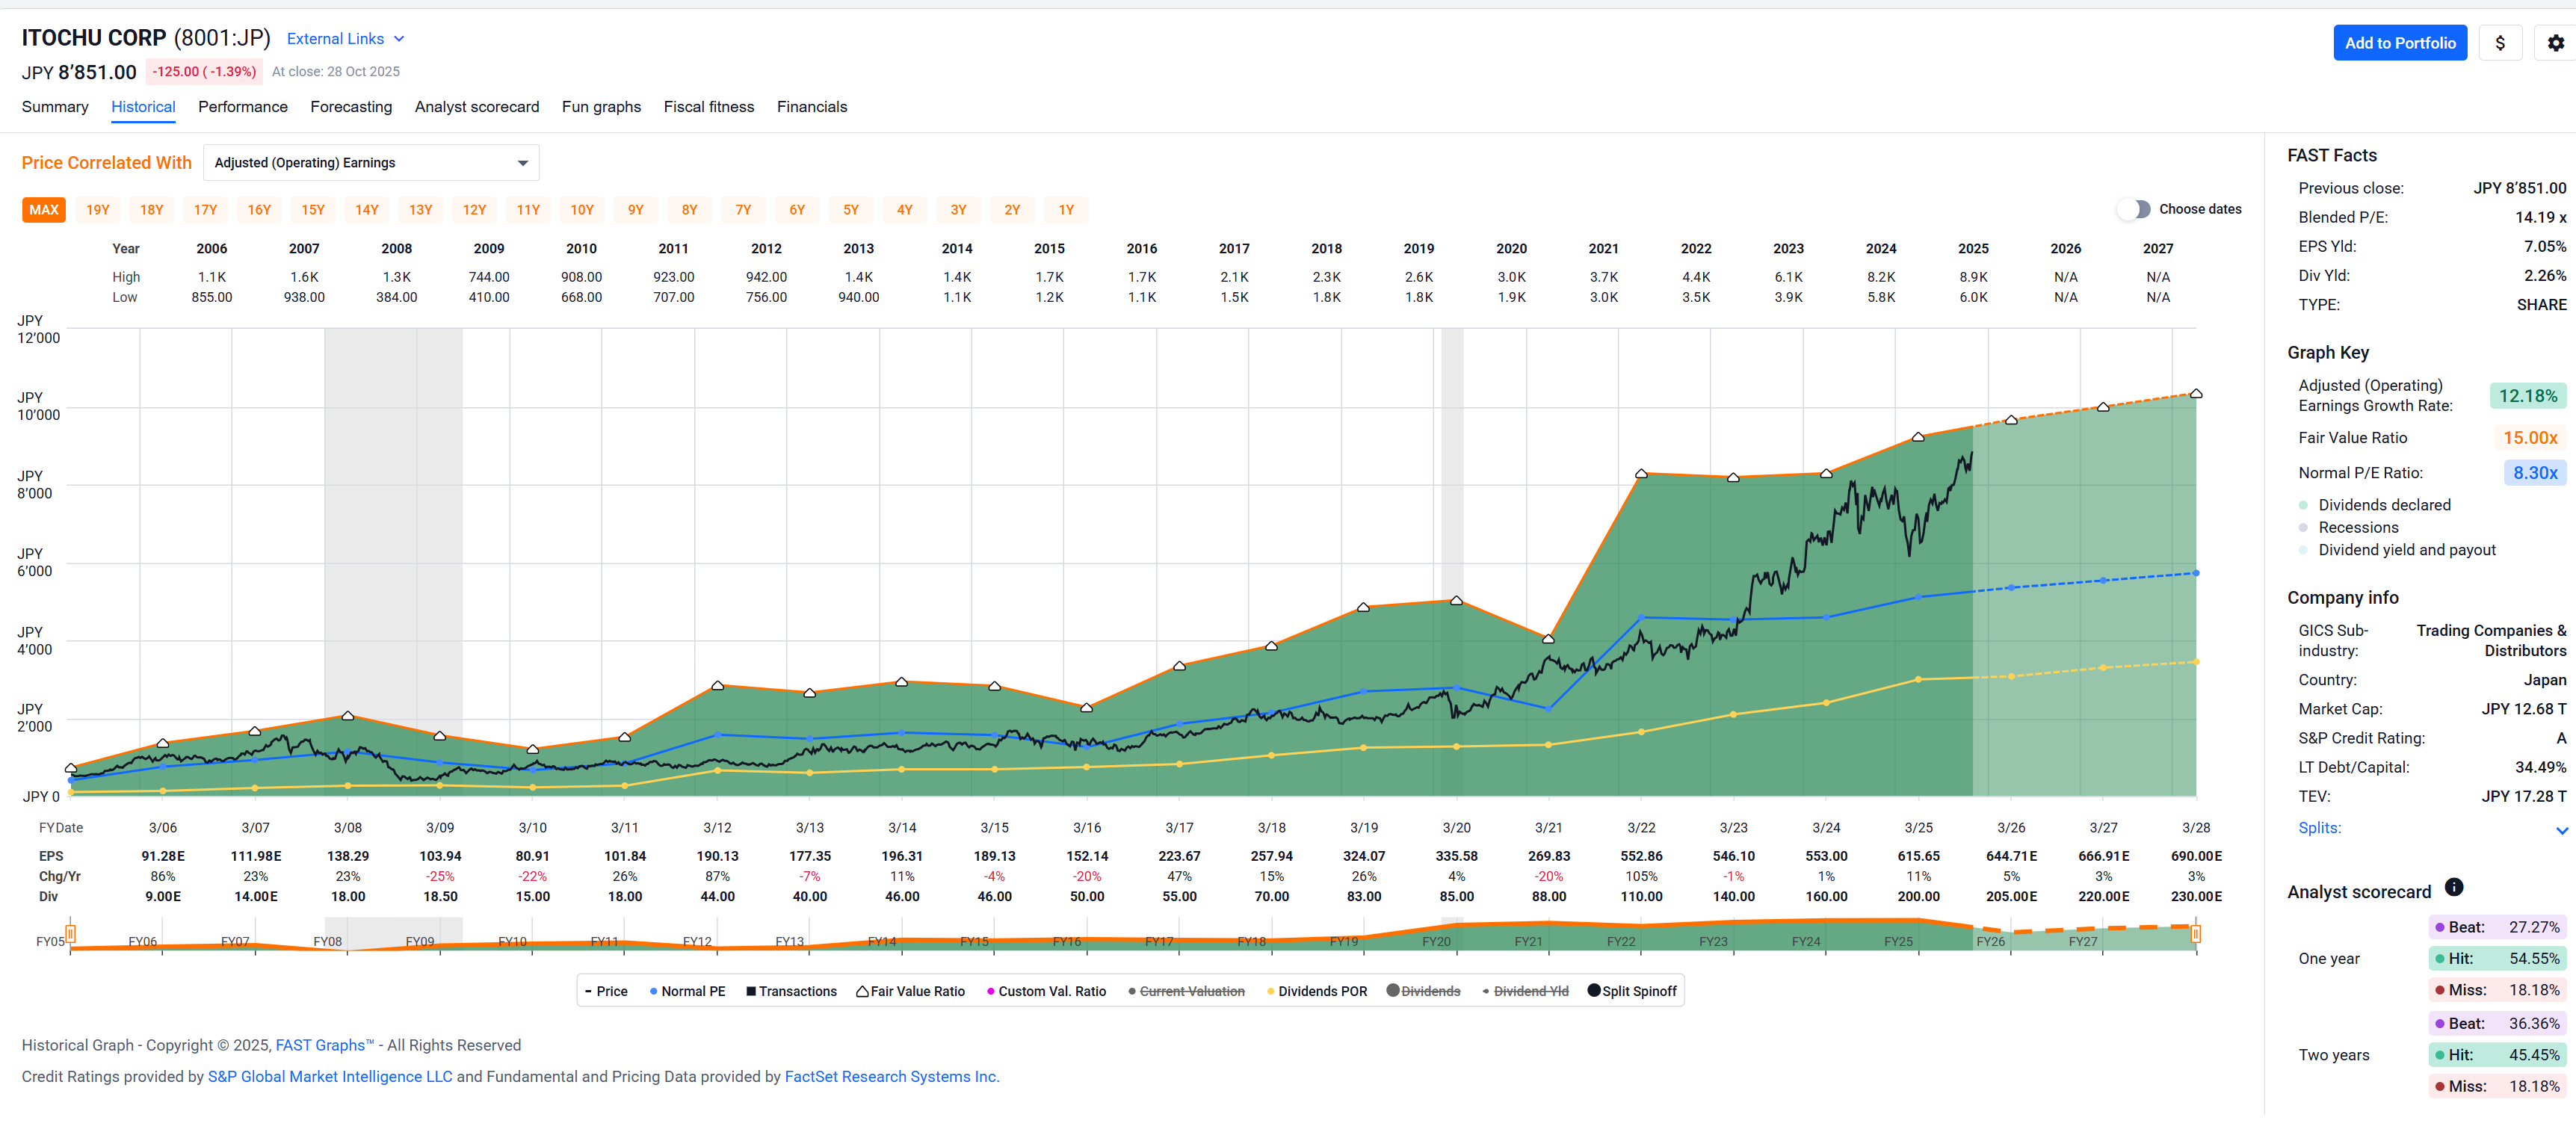Screen dimensions: 2576x1141
Task: Click the Add to Portfolio button
Action: 2399,43
